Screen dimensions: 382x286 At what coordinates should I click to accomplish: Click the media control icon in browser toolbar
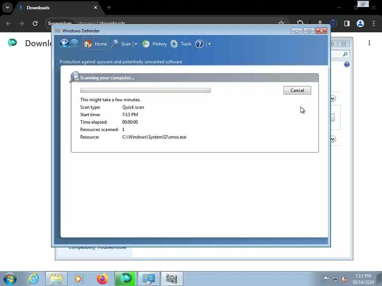click(320, 23)
